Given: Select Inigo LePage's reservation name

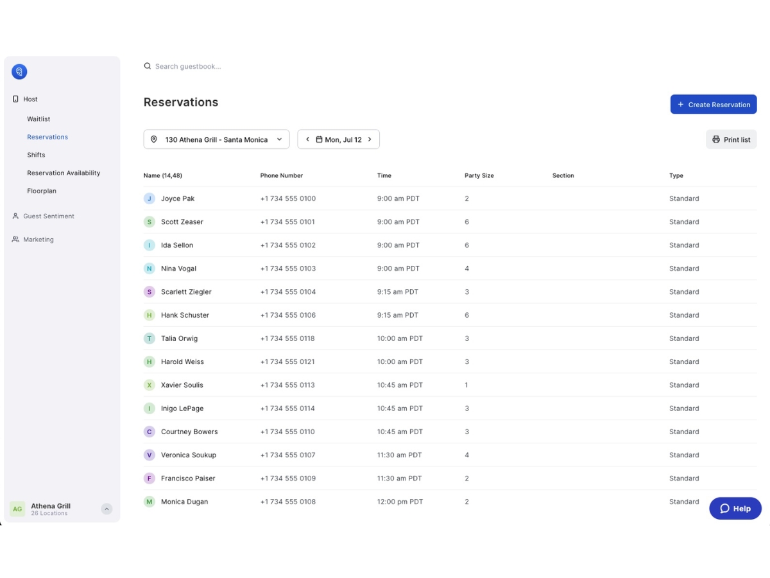Looking at the screenshot, I should pos(183,408).
